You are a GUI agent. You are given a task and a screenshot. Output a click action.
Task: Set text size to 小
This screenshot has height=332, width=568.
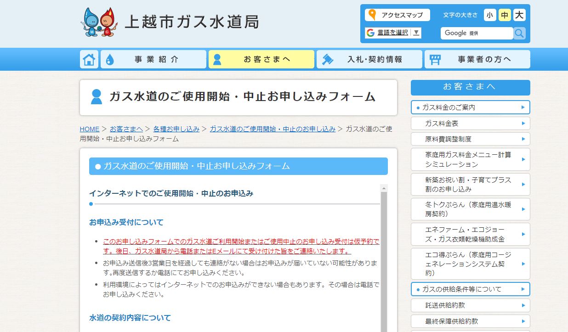coord(490,15)
